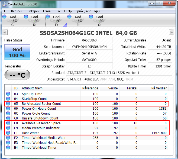178x159 pixels.
Task: Open the Funksjon menu
Action: pyautogui.click(x=32, y=11)
